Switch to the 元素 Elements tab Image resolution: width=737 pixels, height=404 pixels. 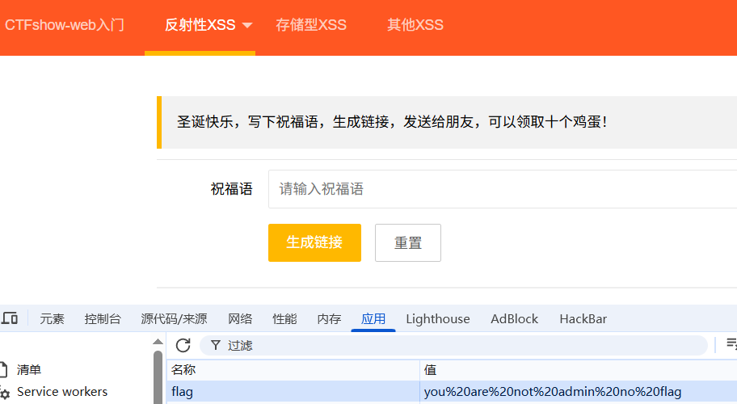[53, 319]
